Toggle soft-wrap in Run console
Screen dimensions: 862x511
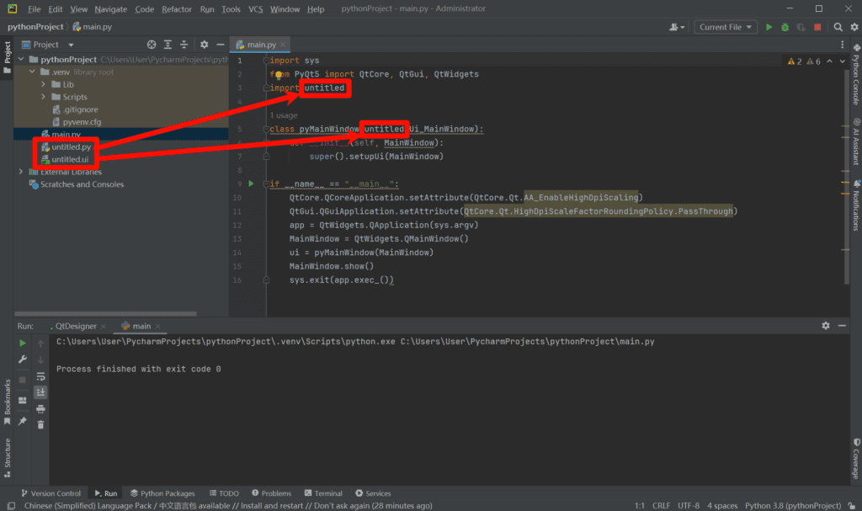point(40,376)
